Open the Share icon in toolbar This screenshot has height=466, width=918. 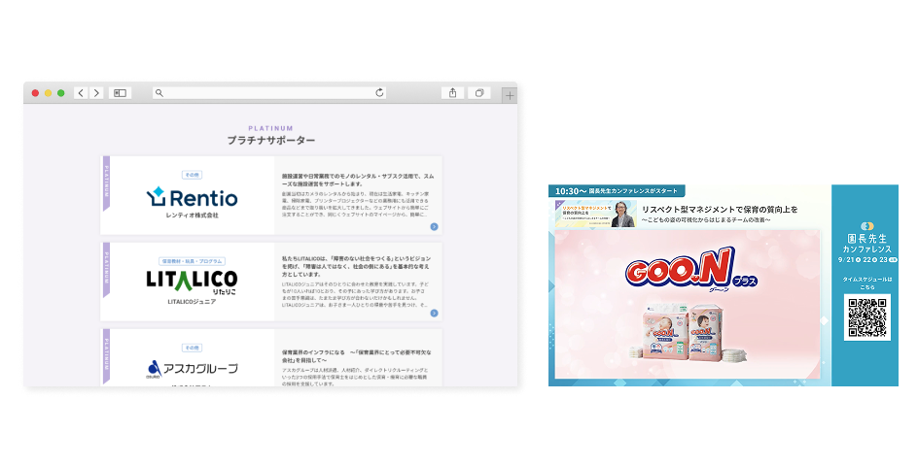(452, 93)
